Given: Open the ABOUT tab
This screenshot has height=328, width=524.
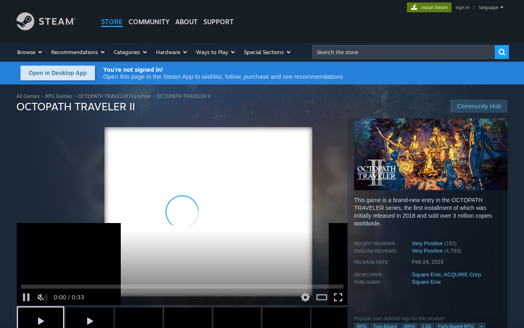Looking at the screenshot, I should (x=186, y=22).
